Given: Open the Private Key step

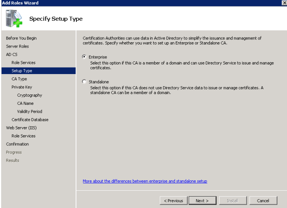Looking at the screenshot, I should click(x=22, y=87).
